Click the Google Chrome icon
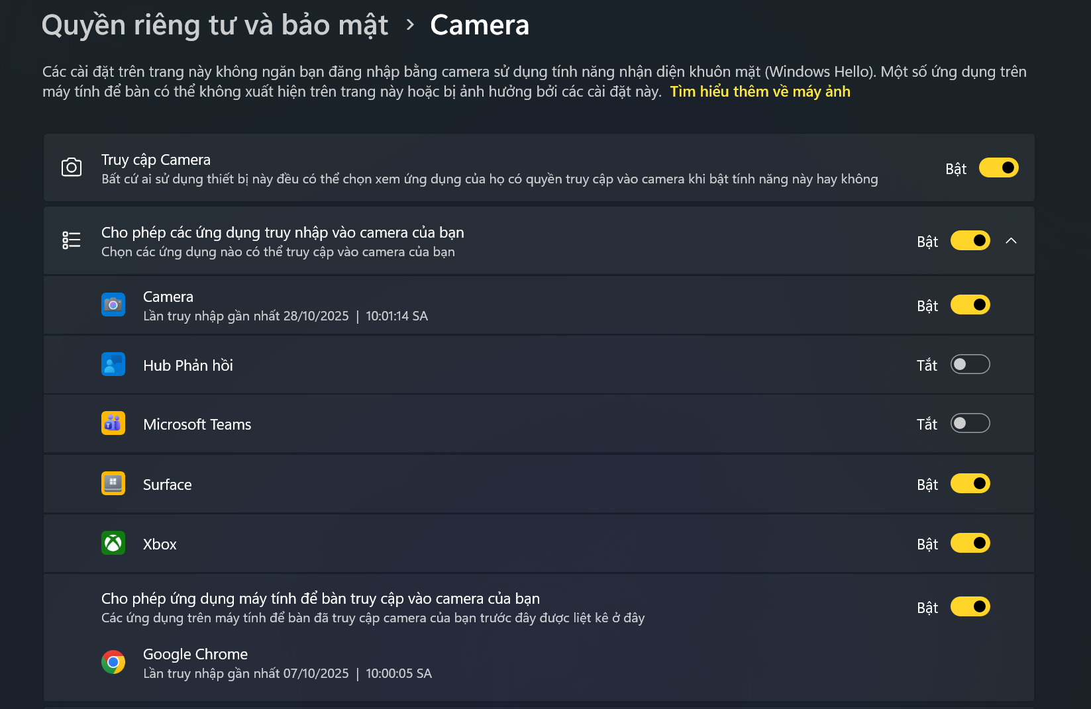 [x=113, y=662]
